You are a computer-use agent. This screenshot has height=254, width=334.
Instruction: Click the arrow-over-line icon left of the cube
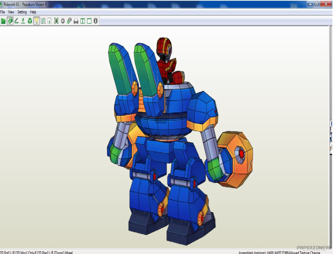click(23, 21)
